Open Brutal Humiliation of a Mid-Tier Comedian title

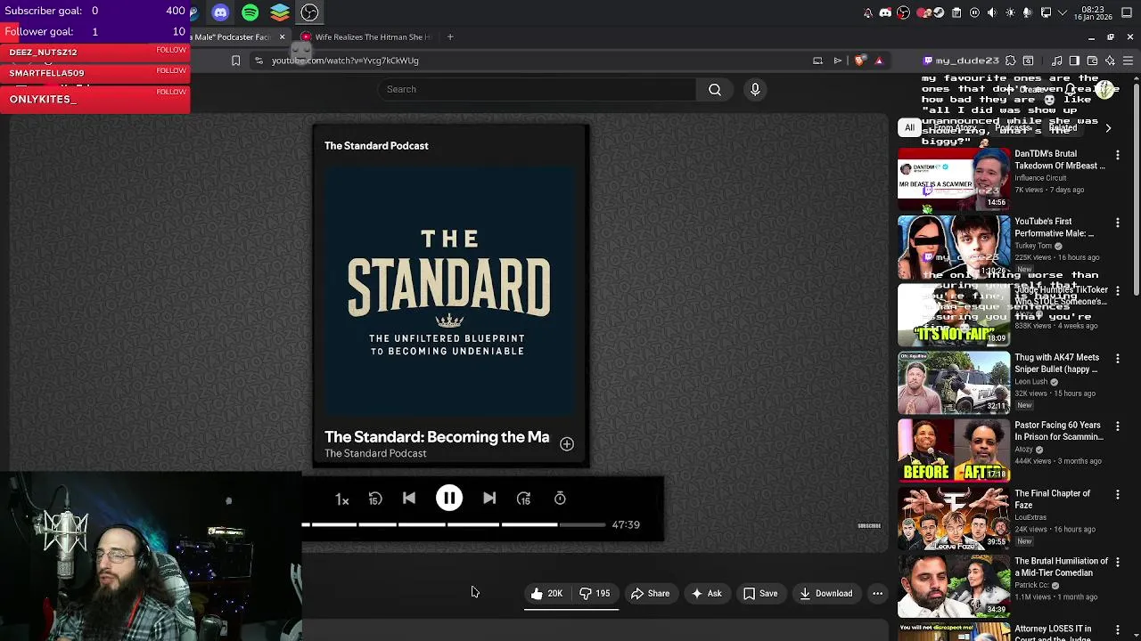pos(1061,567)
